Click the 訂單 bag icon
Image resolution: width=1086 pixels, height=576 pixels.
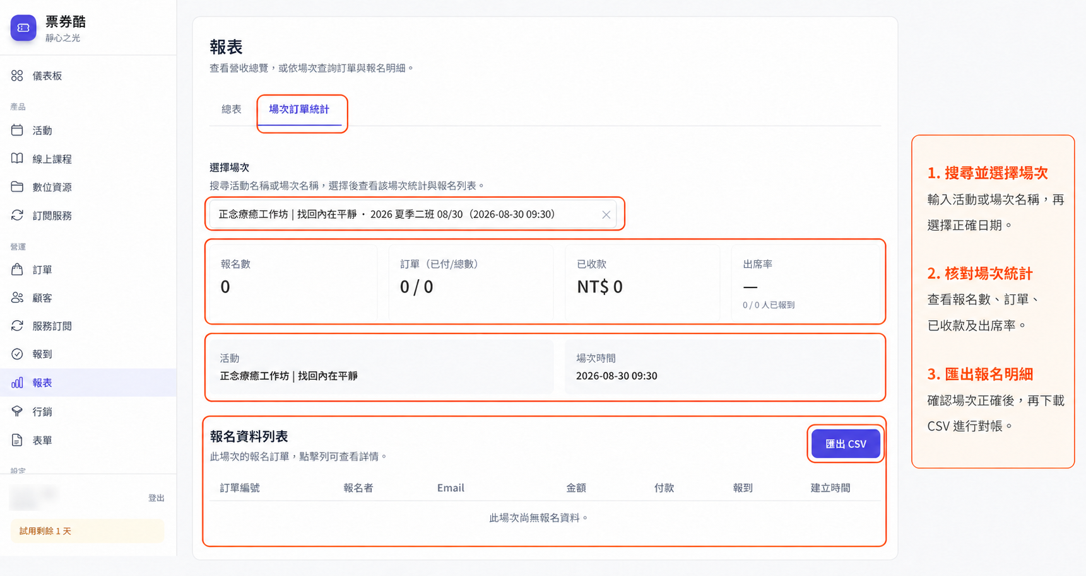17,270
